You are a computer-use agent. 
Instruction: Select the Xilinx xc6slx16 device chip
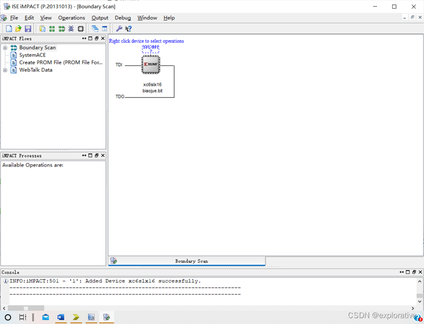point(151,64)
